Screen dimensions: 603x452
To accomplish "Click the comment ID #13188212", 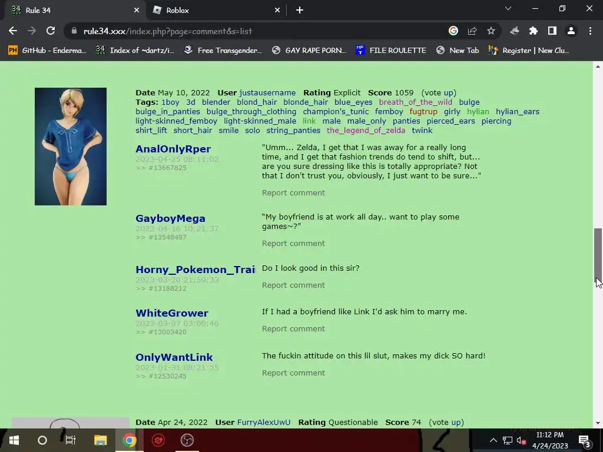I will point(167,288).
